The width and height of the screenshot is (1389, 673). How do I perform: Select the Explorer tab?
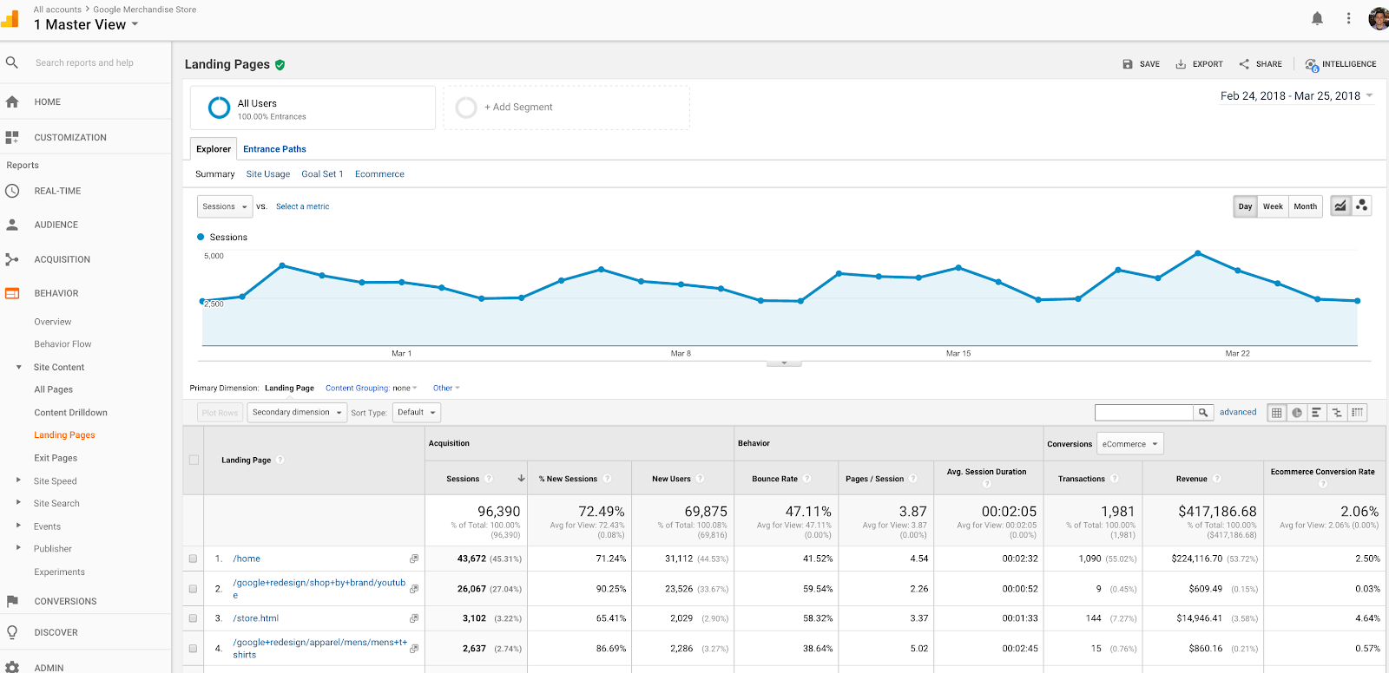click(214, 149)
